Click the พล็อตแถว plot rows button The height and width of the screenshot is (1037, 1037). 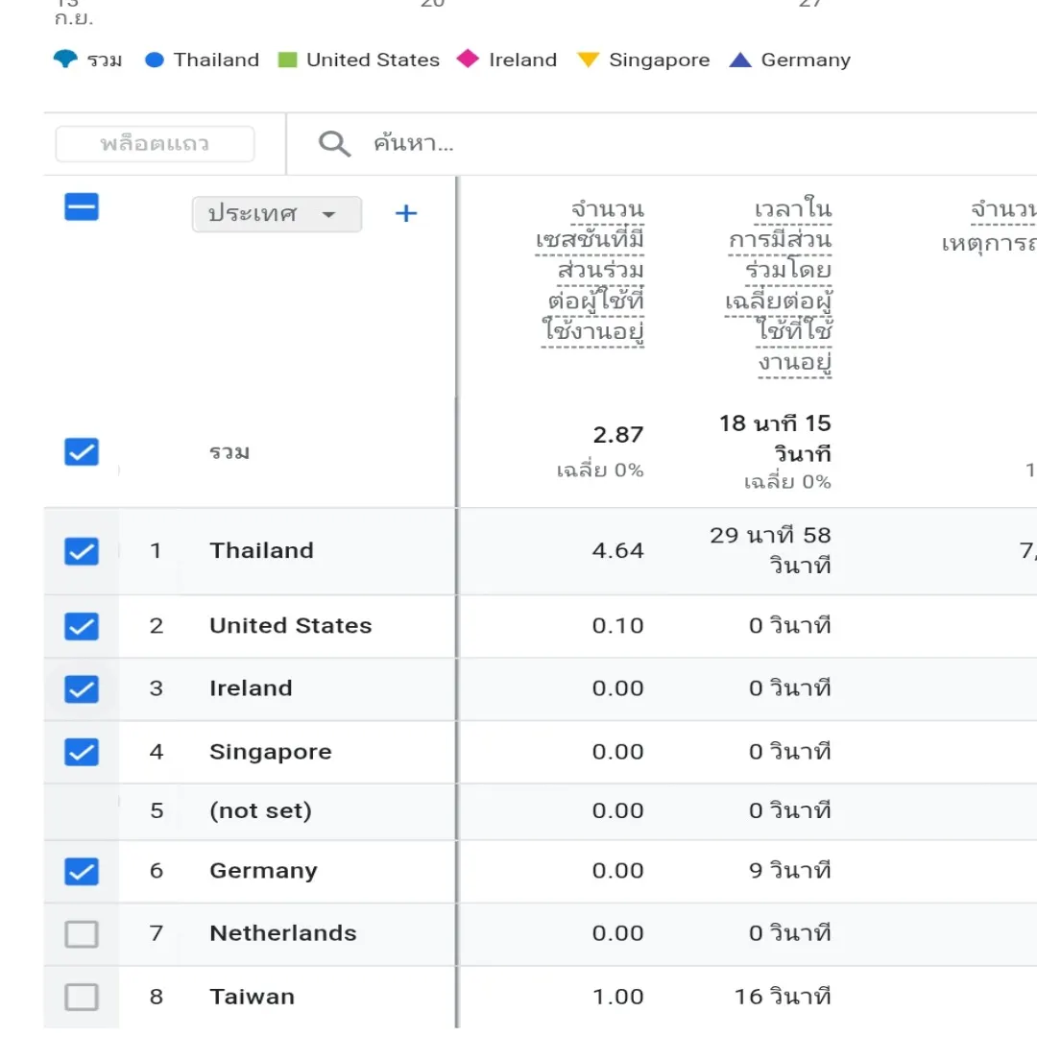(155, 143)
